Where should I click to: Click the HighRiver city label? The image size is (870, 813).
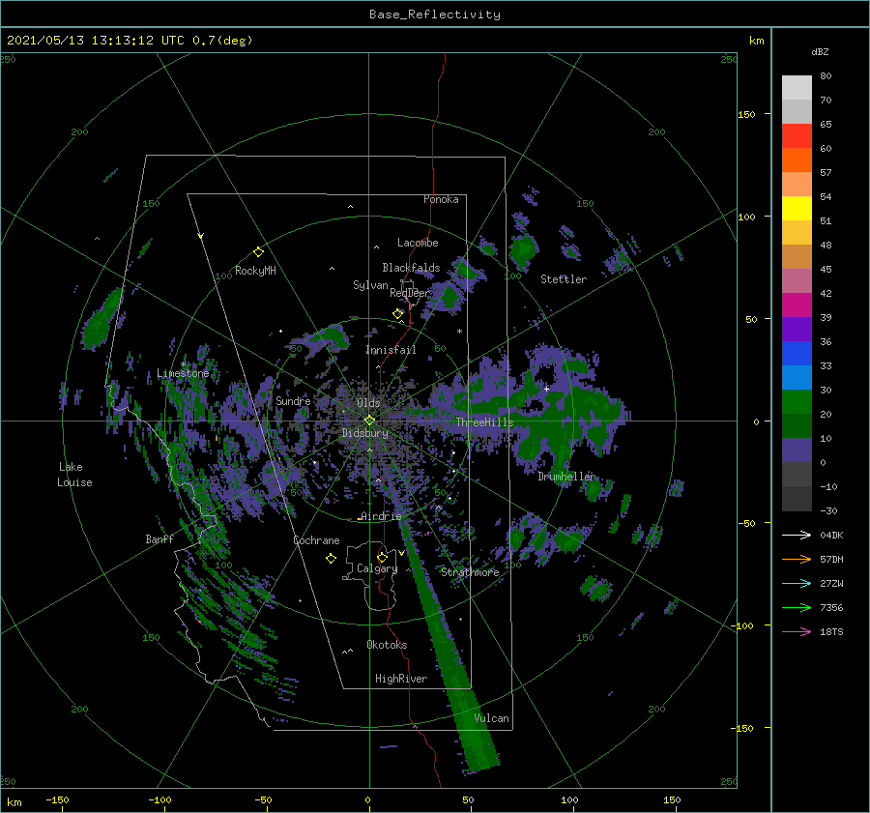pos(401,679)
